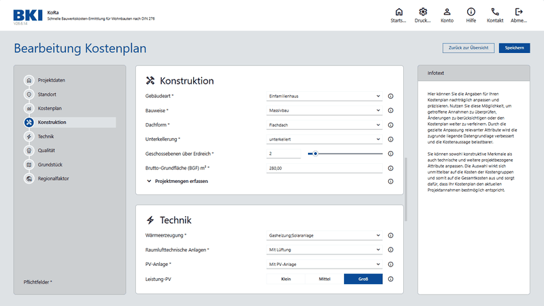Open the Hilfe info icon
The height and width of the screenshot is (306, 544).
[x=471, y=12]
